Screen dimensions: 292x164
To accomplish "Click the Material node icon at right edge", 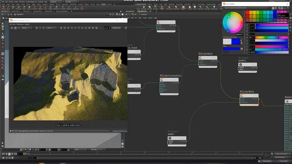I will (x=287, y=101).
